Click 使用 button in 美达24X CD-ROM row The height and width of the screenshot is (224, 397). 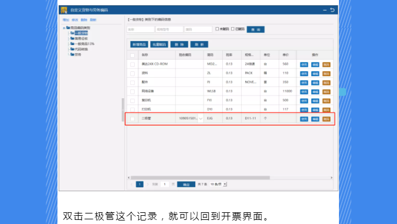pyautogui.click(x=304, y=65)
